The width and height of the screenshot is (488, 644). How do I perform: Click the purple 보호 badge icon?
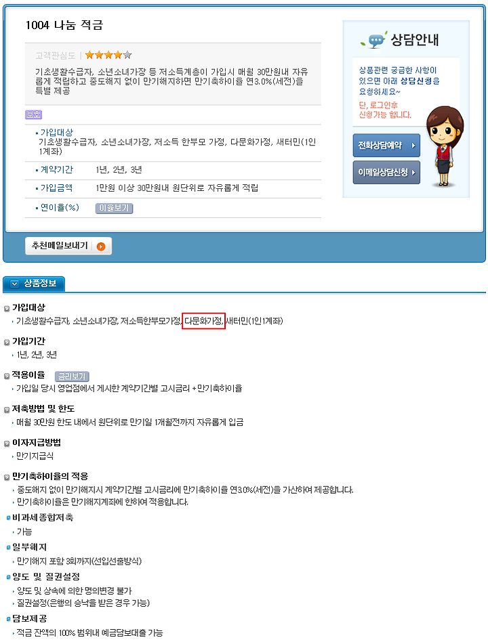point(34,114)
